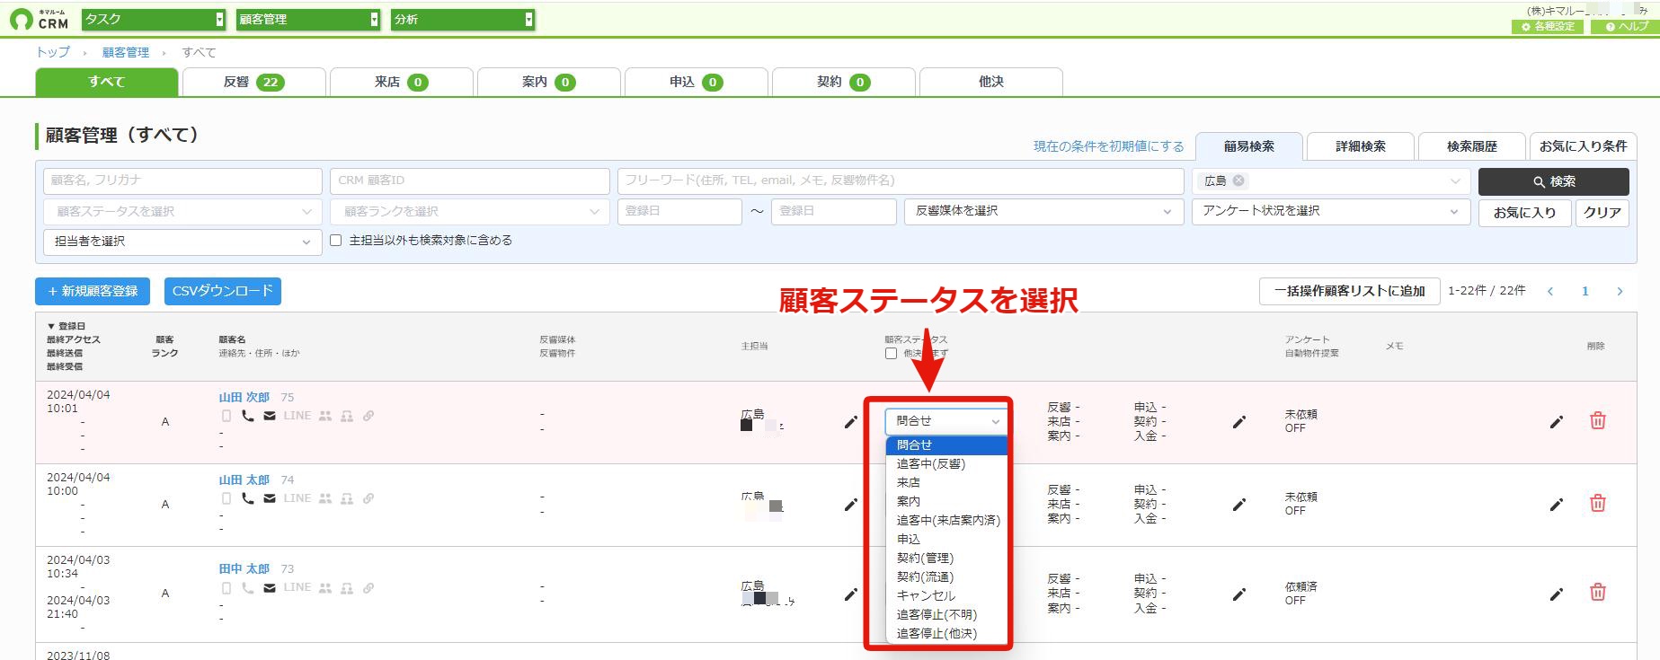
Task: Edit main staff pencil for 山田 太郎
Action: tap(851, 504)
